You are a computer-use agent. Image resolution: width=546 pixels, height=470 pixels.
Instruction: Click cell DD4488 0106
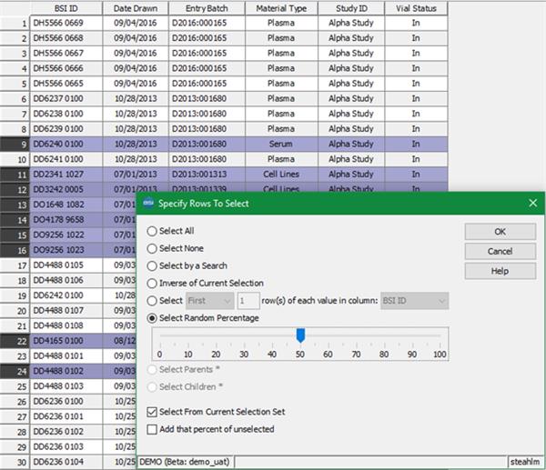point(66,280)
